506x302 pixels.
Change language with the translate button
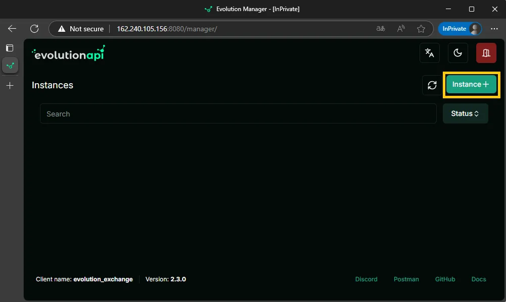click(x=430, y=53)
